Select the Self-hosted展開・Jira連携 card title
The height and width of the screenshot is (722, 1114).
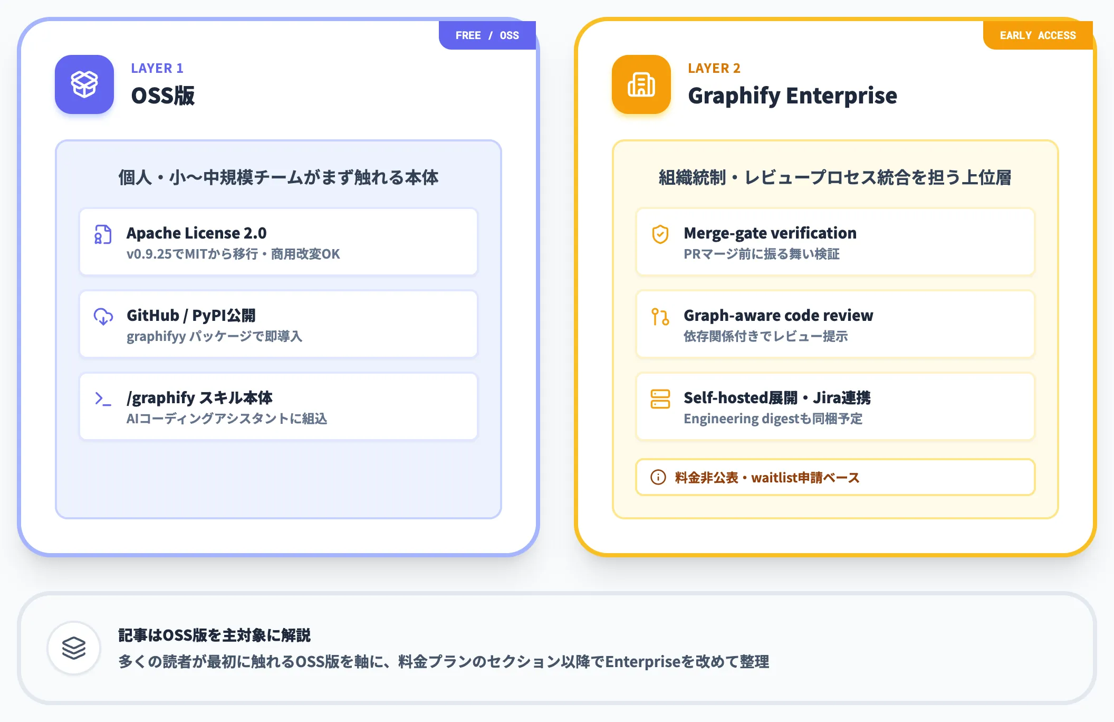[777, 397]
